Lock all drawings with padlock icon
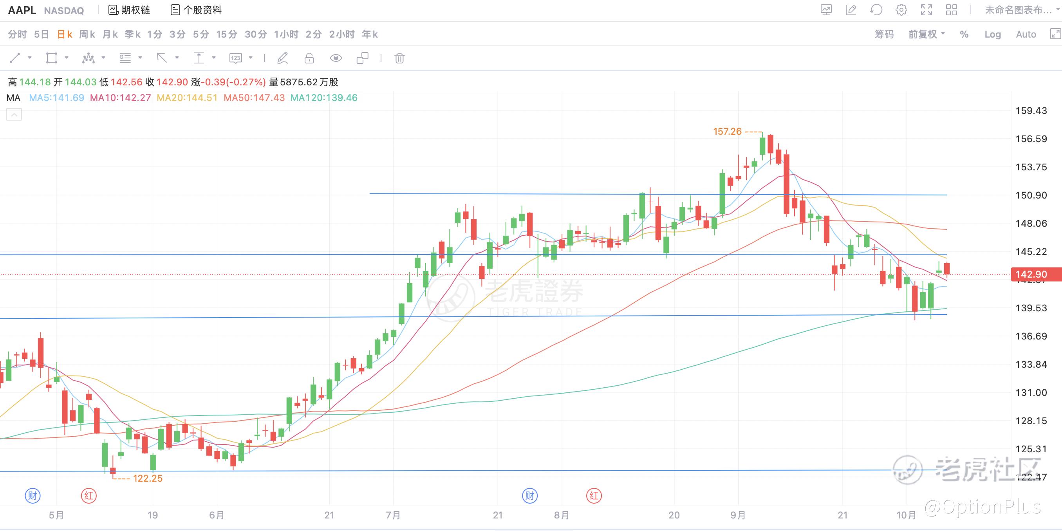This screenshot has height=531, width=1062. click(309, 58)
